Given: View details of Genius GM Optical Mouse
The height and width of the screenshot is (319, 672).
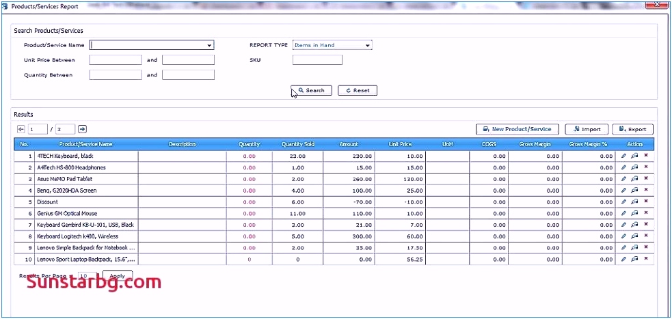Looking at the screenshot, I should [x=634, y=213].
